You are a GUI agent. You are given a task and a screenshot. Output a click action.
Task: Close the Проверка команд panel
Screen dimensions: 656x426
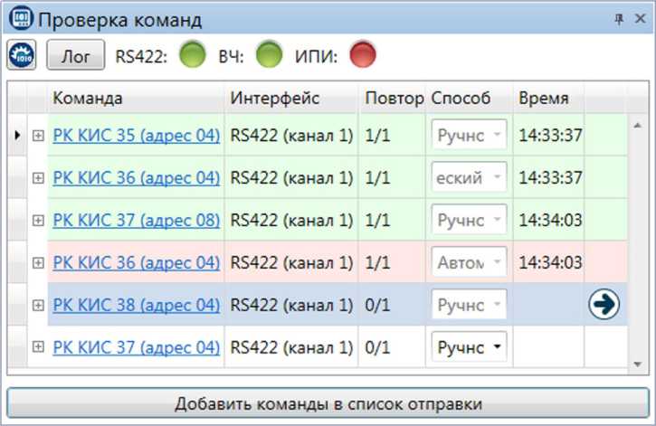(640, 18)
